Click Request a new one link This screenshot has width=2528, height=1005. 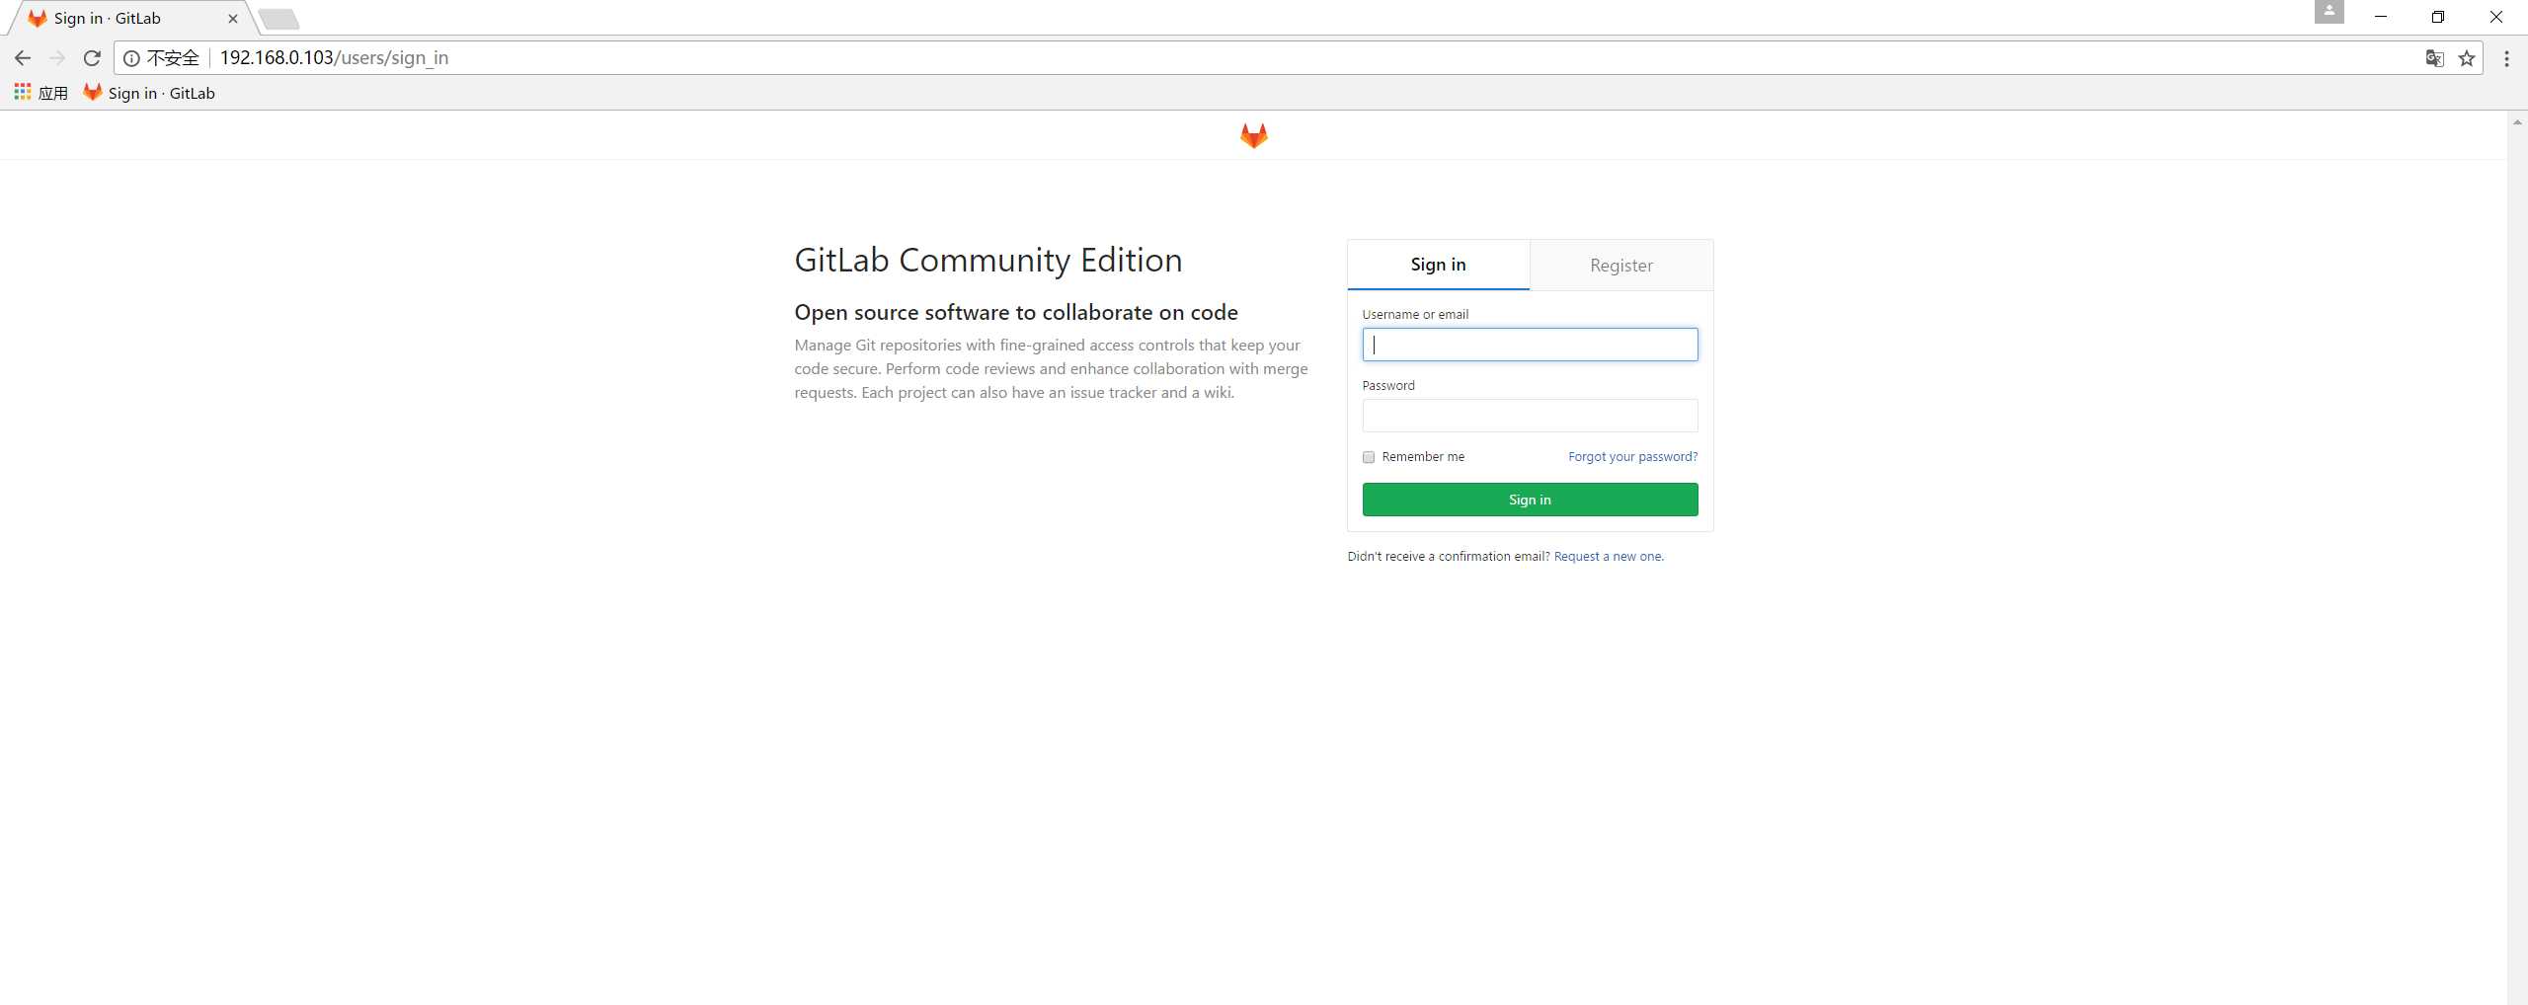(1608, 557)
